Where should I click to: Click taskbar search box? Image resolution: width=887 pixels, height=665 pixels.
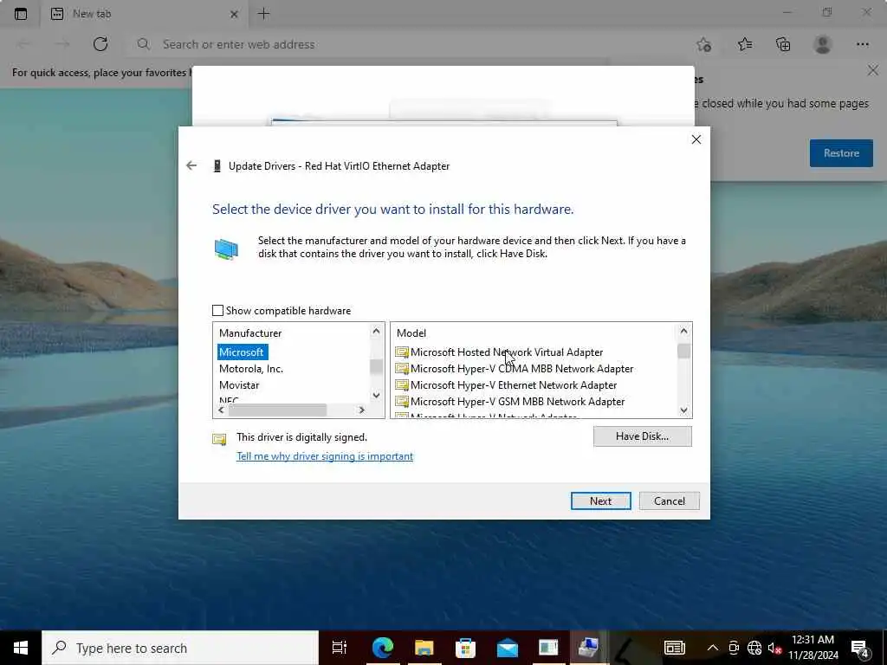(180, 648)
